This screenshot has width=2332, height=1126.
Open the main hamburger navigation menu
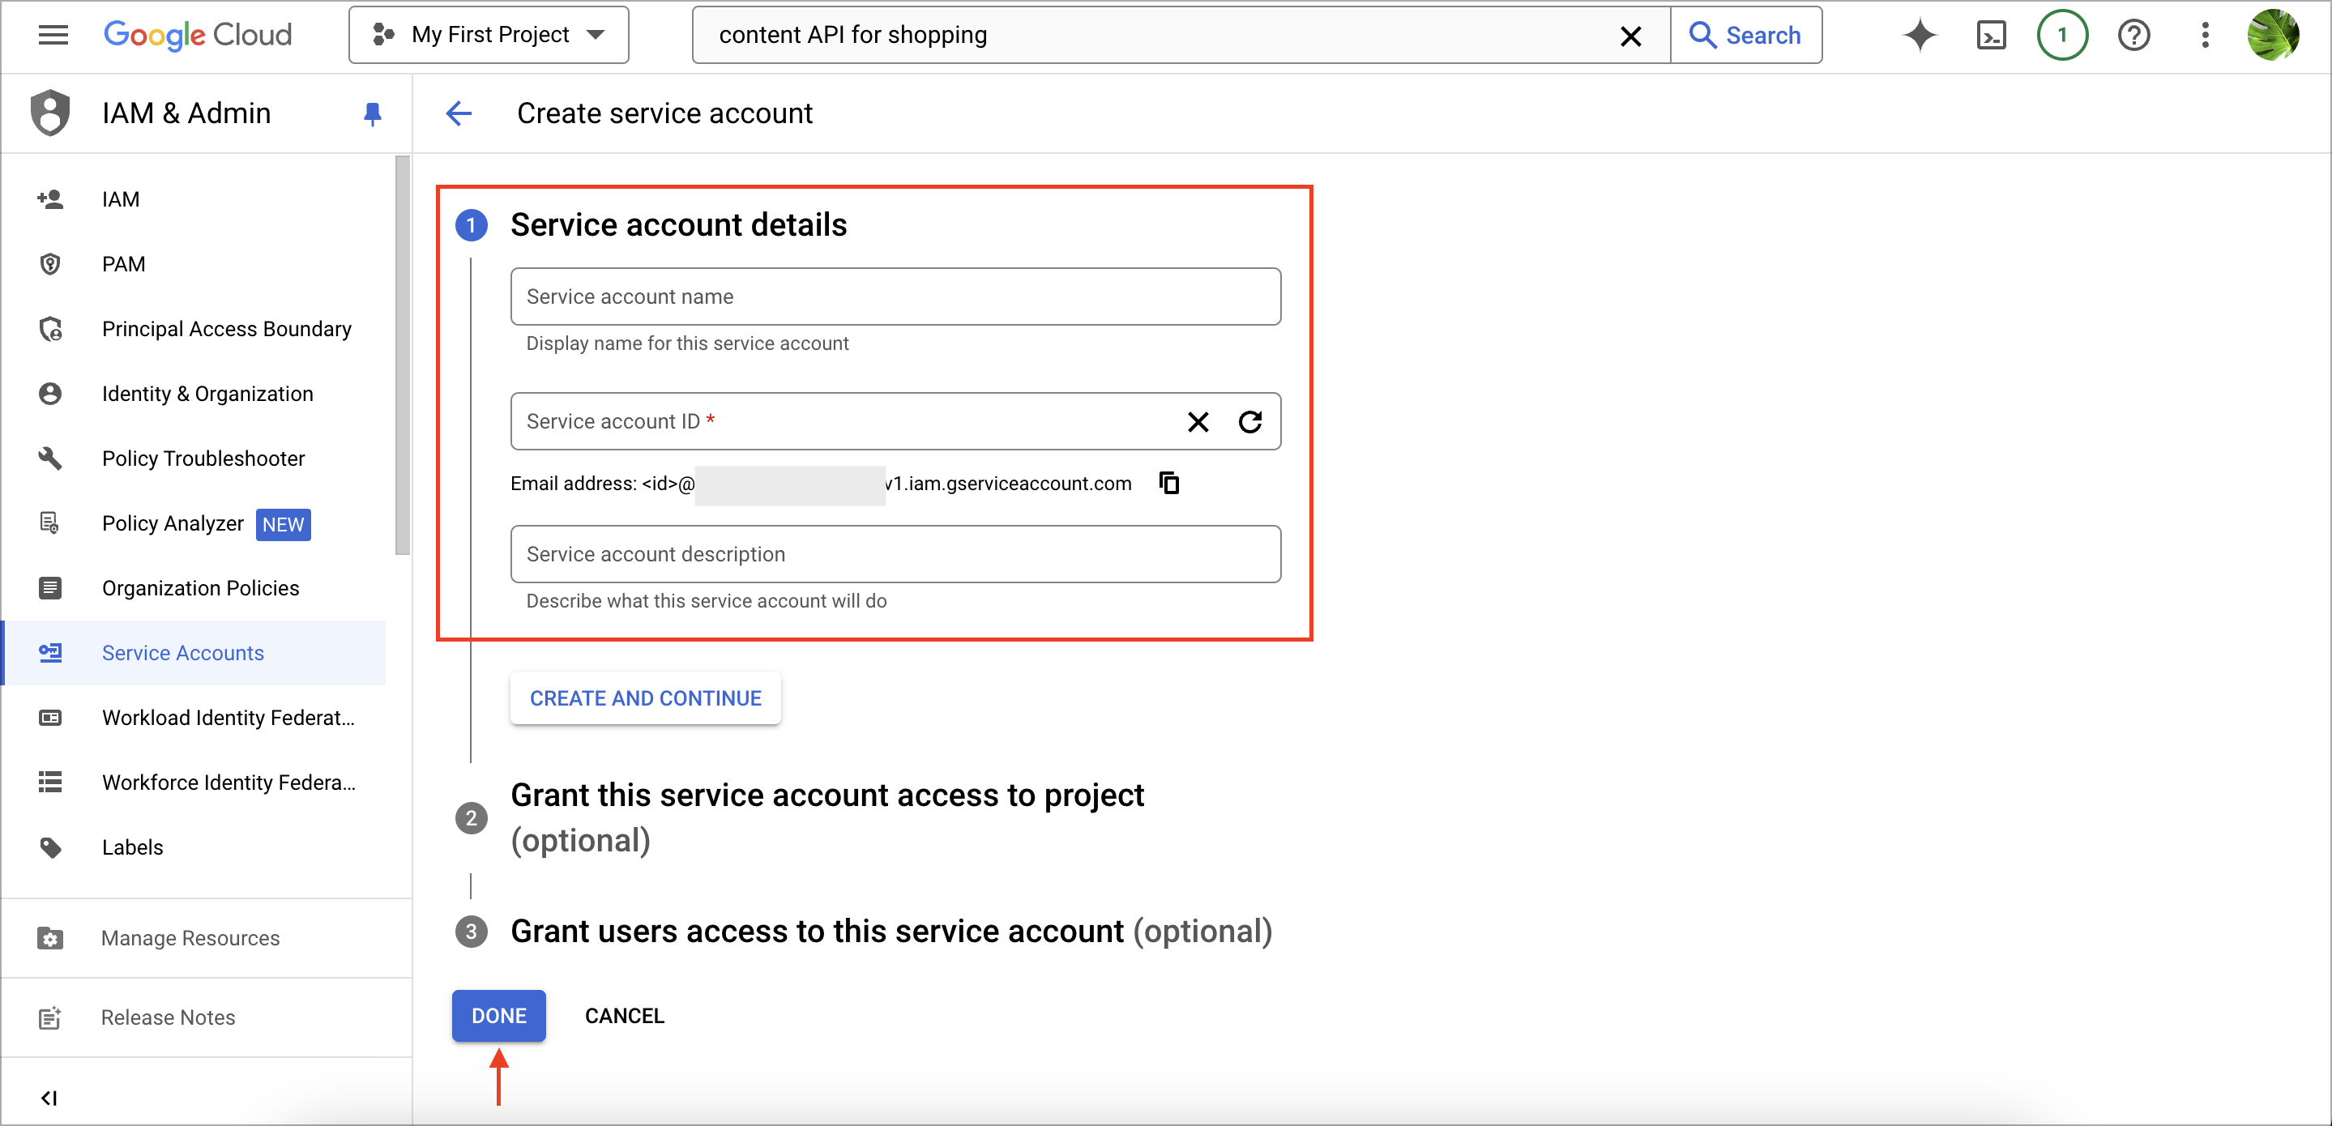pyautogui.click(x=53, y=36)
